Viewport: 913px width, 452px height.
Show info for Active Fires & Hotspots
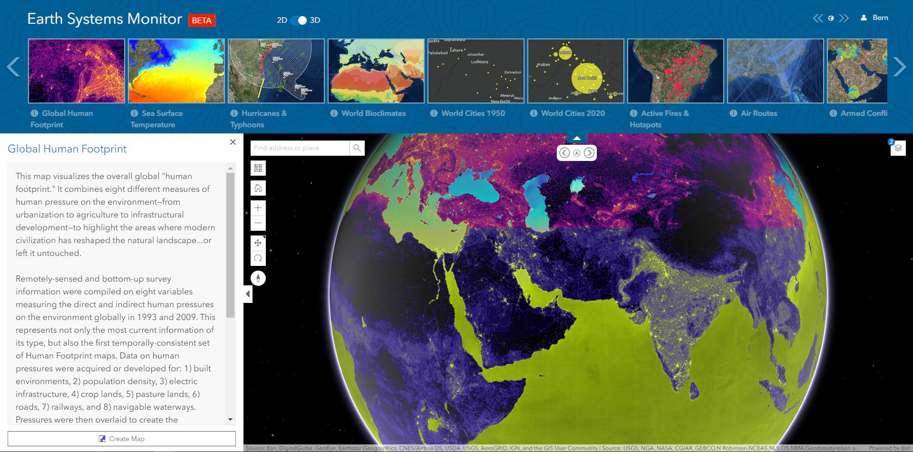click(633, 113)
